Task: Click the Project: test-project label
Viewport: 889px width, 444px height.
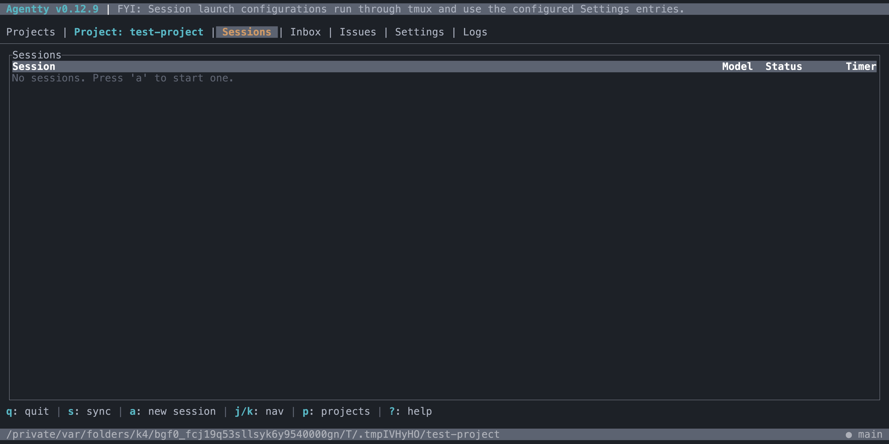Action: 139,32
